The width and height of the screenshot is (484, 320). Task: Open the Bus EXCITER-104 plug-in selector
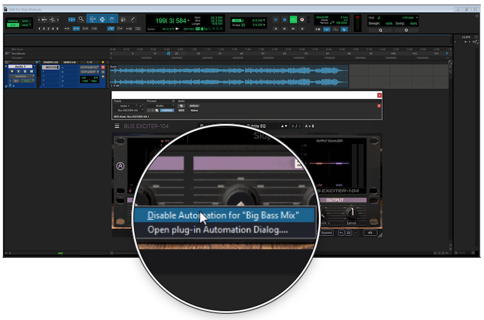click(x=129, y=110)
